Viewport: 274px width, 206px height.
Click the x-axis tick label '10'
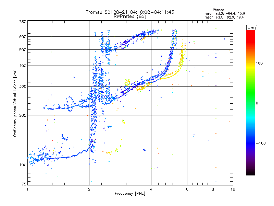point(233,189)
